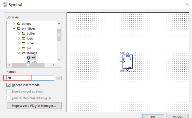Click the logic folder icon
Screen dimensions: 192x118
[24, 38]
